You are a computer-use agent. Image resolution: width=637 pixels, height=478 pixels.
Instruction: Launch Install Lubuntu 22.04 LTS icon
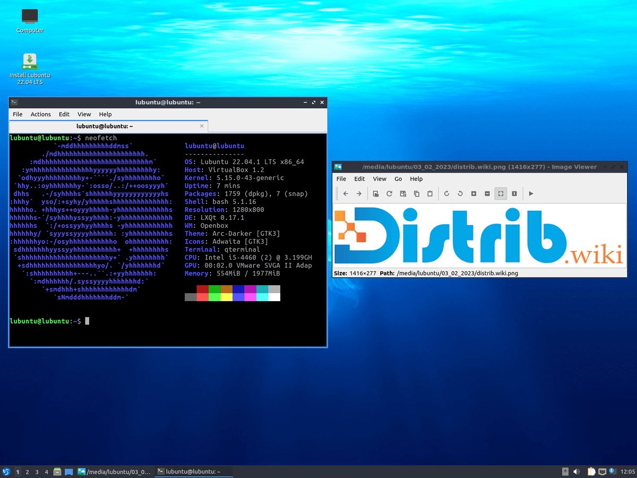point(30,69)
